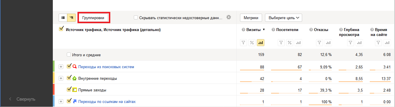Toggle bar chart icon under Визиты
The image size is (395, 107).
[260, 43]
